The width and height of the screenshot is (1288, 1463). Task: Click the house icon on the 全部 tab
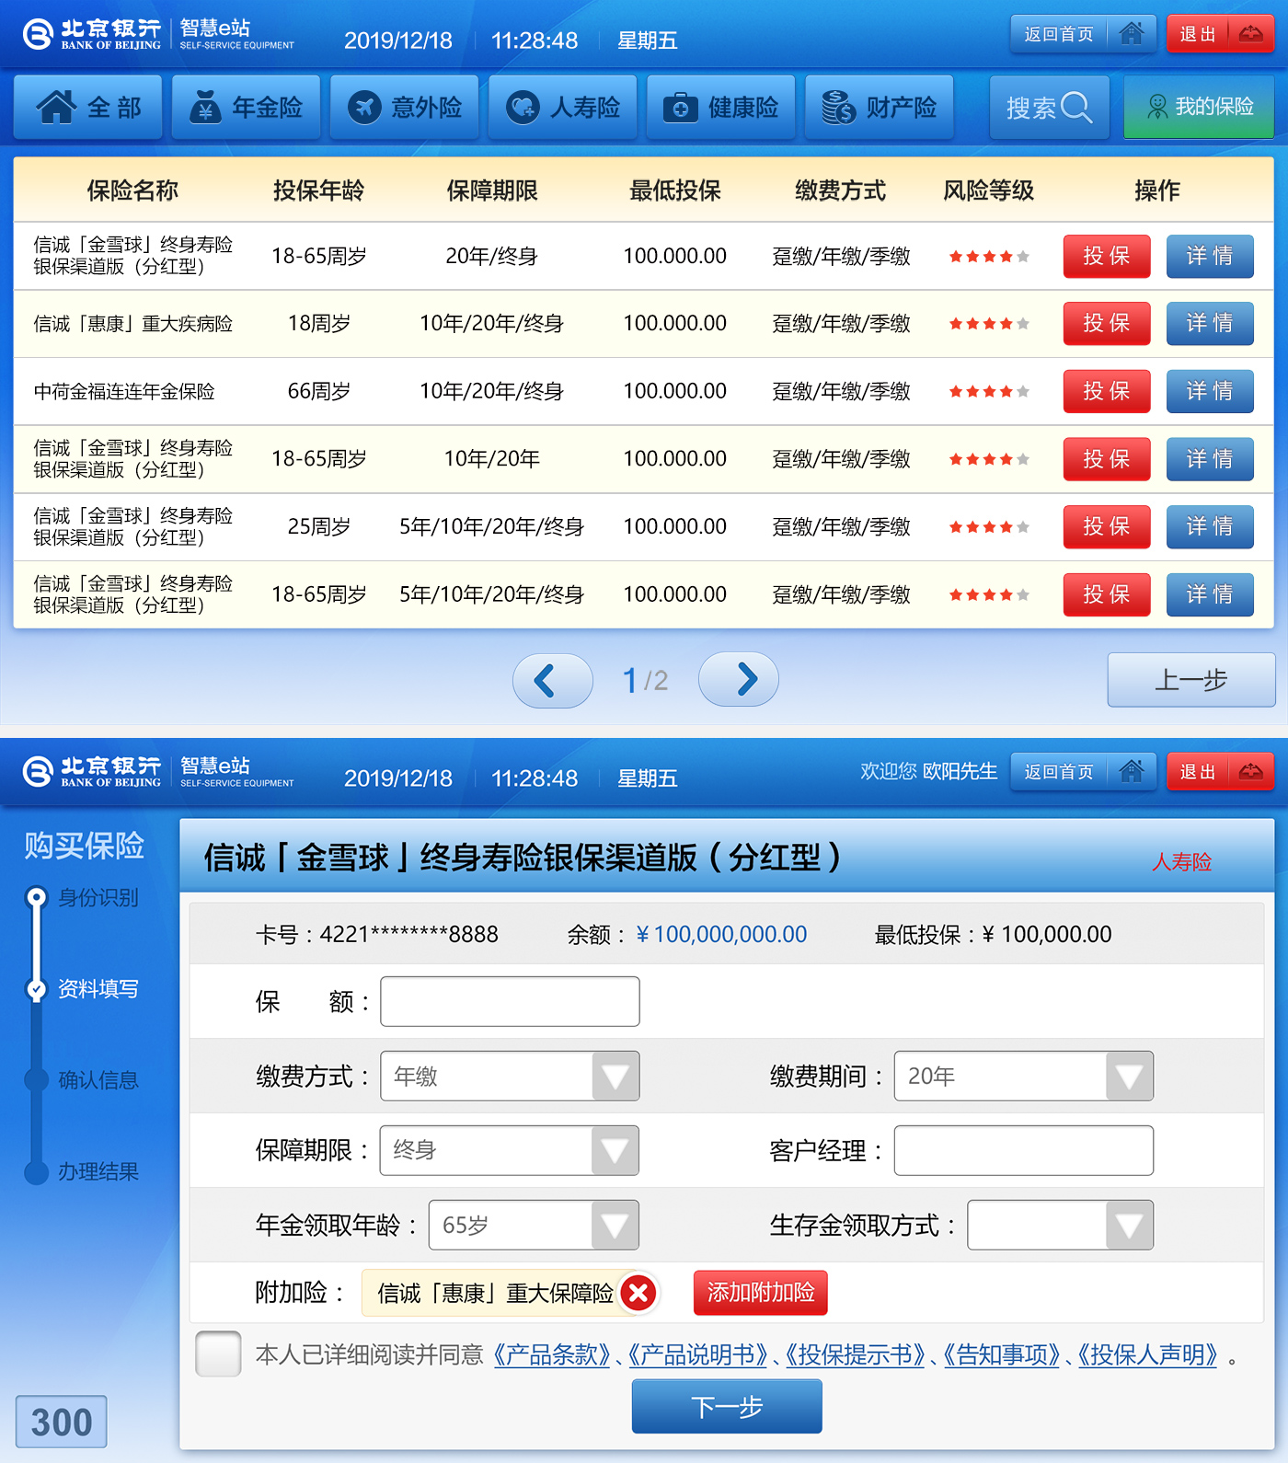pos(56,107)
